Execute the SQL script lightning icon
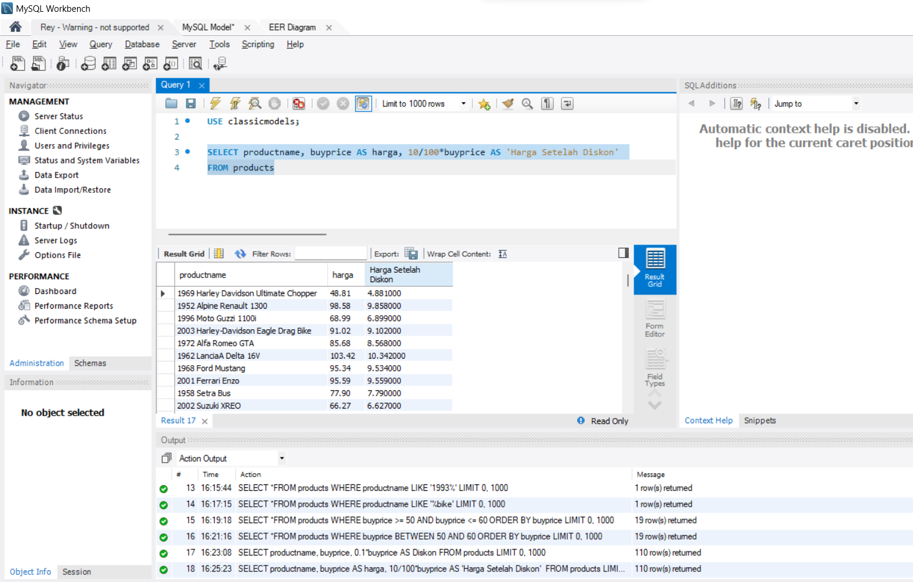Image resolution: width=913 pixels, height=582 pixels. tap(215, 103)
